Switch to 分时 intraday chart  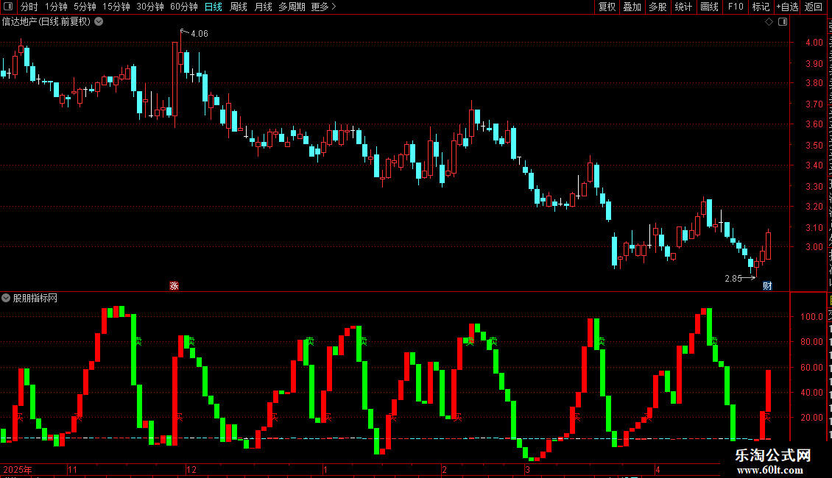(x=29, y=7)
